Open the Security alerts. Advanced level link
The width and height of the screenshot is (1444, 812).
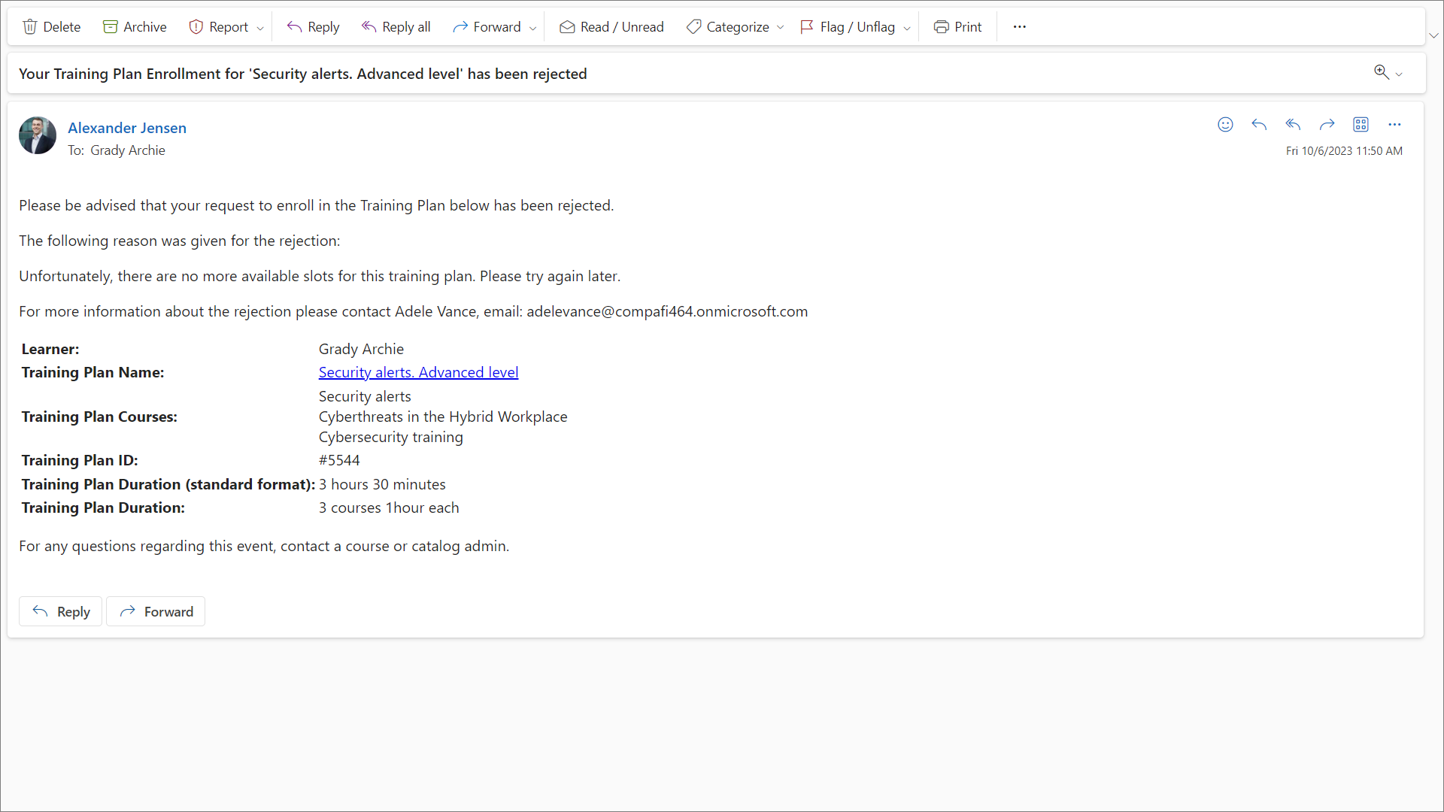point(418,372)
